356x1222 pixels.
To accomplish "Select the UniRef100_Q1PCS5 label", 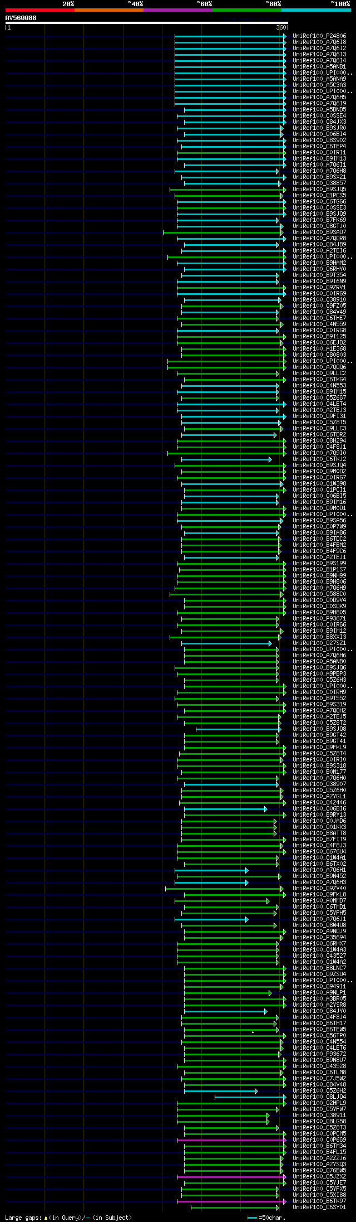I will click(319, 196).
